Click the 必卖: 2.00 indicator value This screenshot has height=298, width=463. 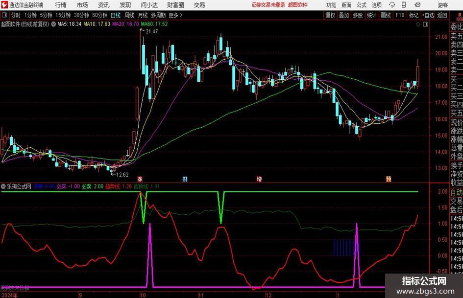click(93, 186)
